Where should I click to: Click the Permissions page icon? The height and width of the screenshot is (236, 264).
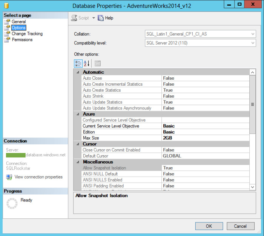(x=7, y=39)
